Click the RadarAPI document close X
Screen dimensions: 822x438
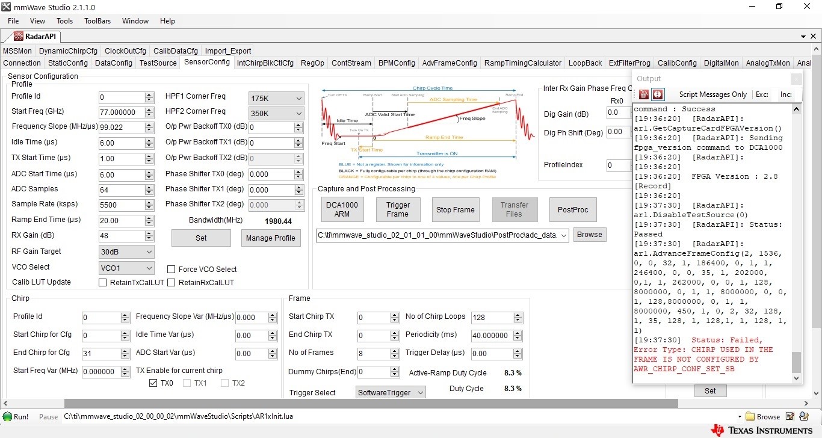813,36
